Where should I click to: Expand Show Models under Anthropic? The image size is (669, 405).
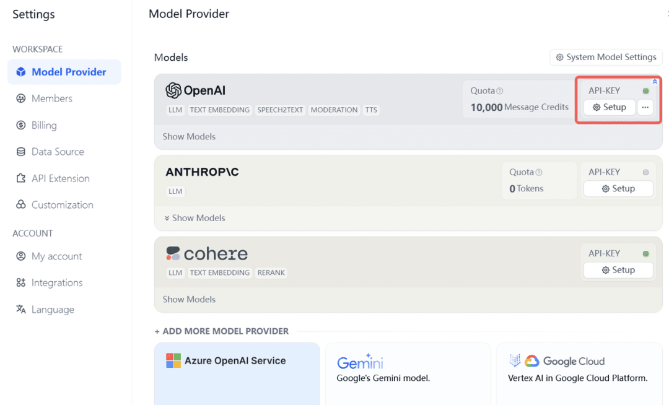click(195, 218)
